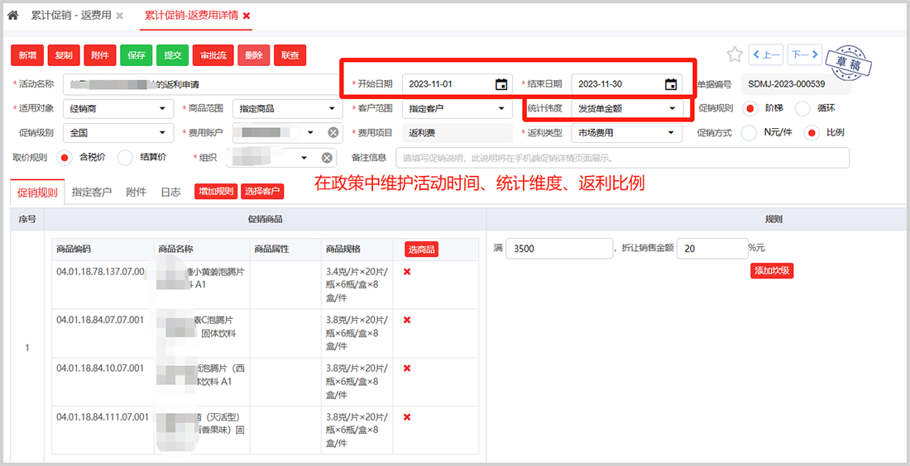910x466 pixels.
Task: Select 结算价 pricing rule option
Action: point(125,158)
